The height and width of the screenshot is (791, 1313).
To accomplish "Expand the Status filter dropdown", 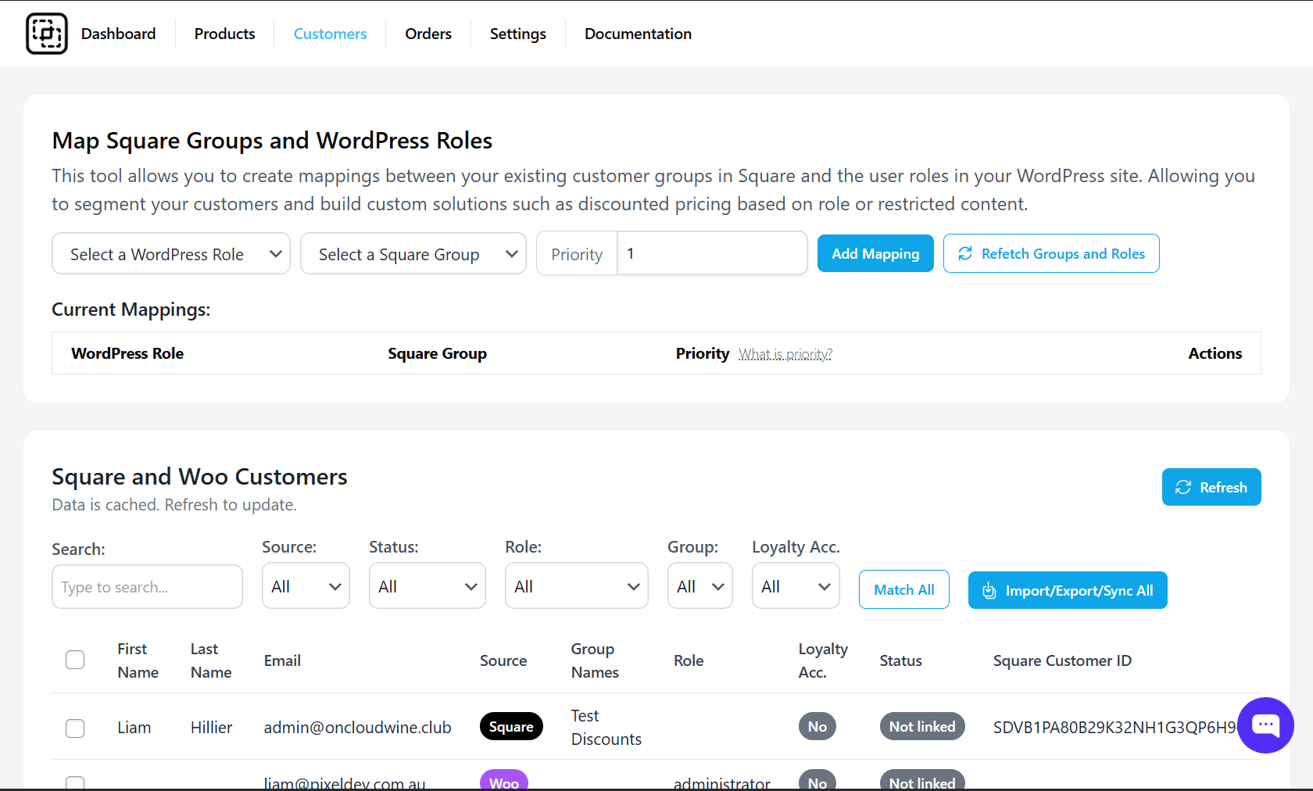I will pyautogui.click(x=428, y=586).
